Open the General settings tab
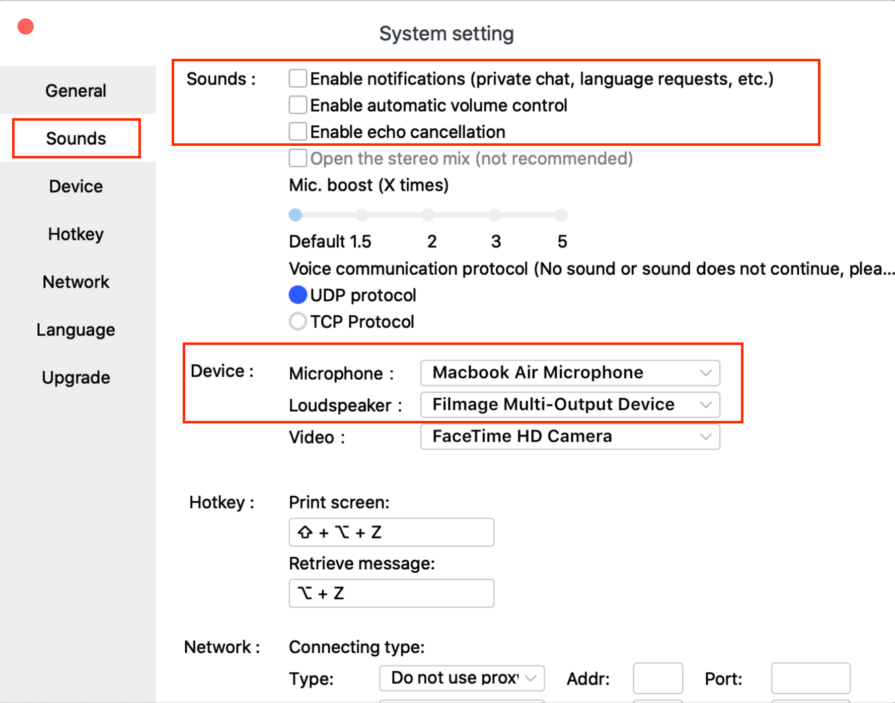Screen dimensions: 895x703 click(76, 91)
